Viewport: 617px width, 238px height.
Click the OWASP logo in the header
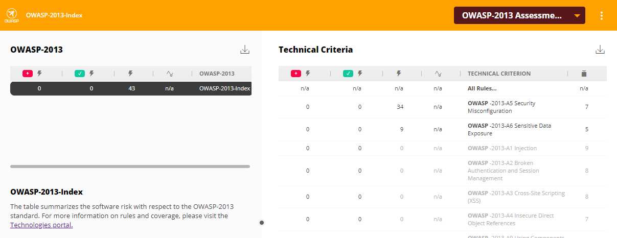(12, 15)
